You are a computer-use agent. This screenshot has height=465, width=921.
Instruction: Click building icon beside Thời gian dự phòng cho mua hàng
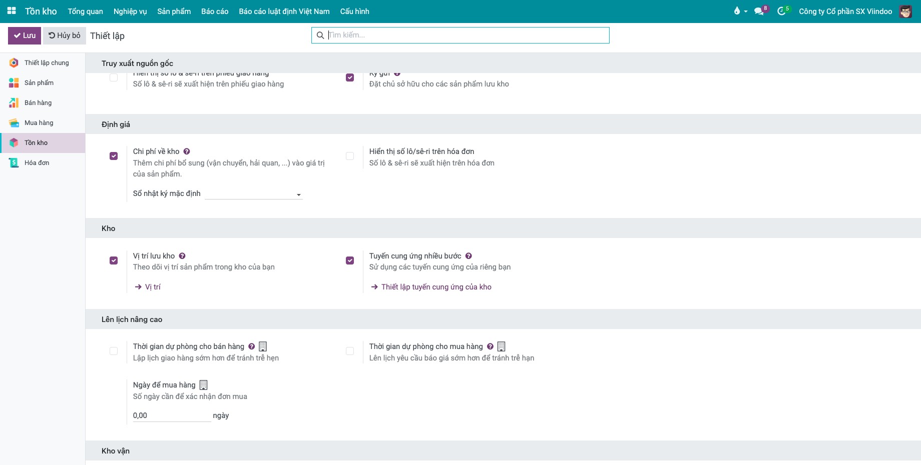(x=501, y=346)
